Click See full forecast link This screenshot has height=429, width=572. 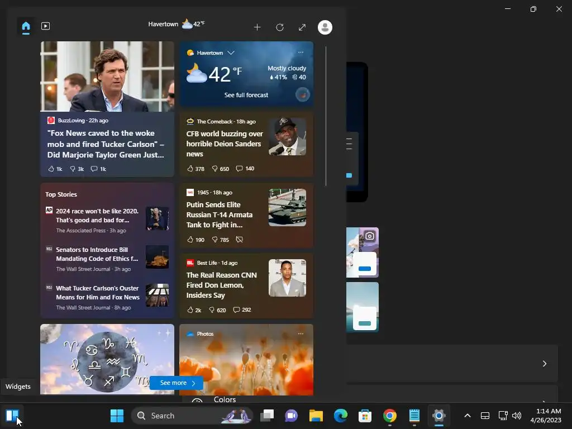point(246,95)
